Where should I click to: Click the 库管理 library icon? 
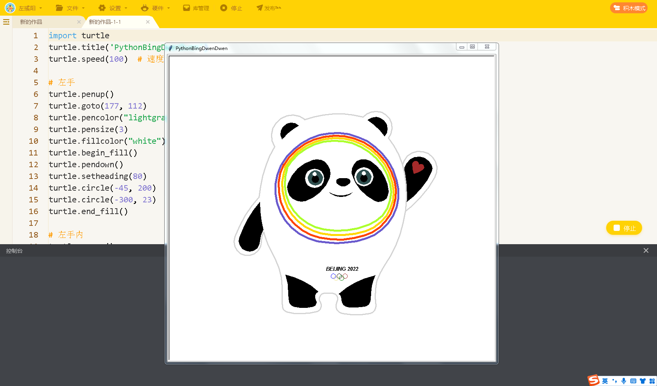tap(187, 8)
